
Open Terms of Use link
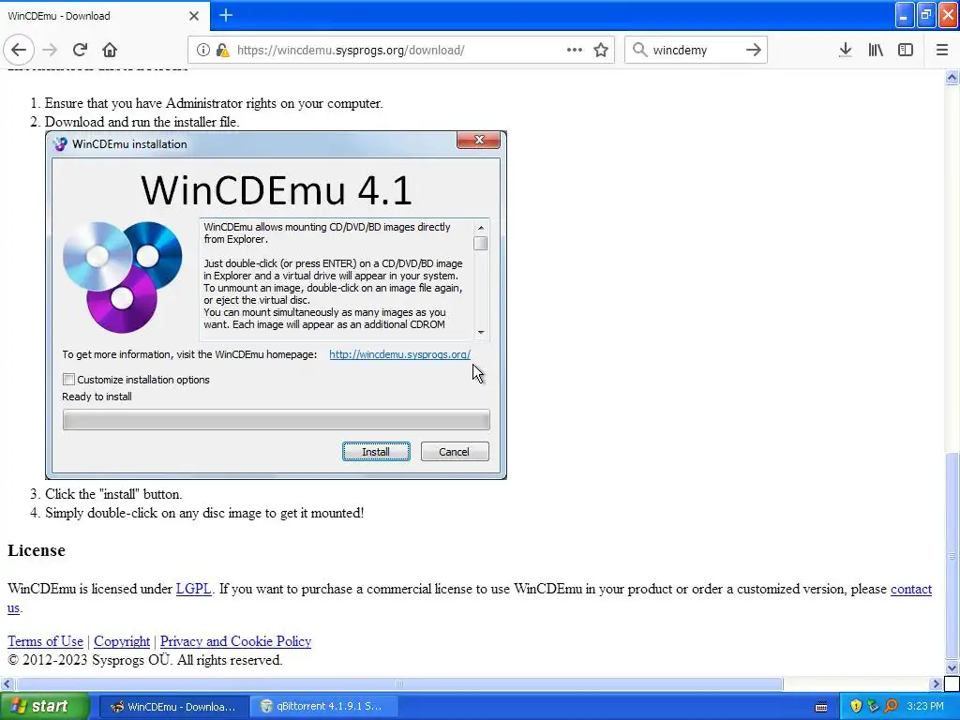45,641
